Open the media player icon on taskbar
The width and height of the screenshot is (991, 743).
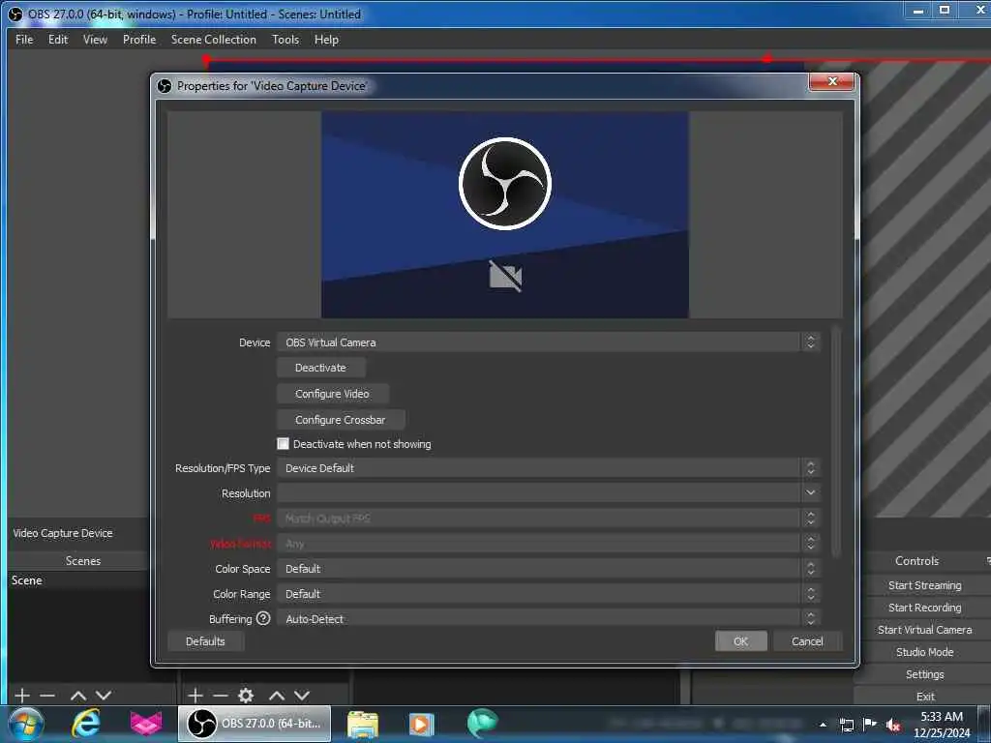(421, 724)
